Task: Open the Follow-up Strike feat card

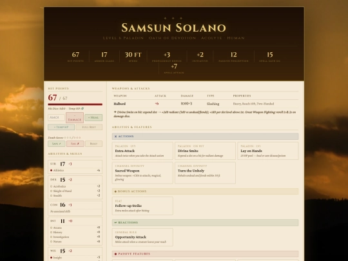Action: pyautogui.click(x=142, y=206)
